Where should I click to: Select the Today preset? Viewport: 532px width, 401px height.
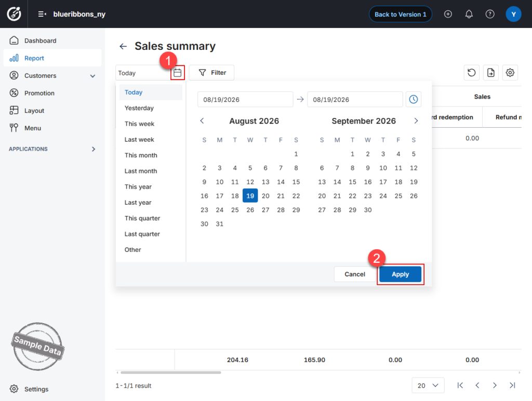pyautogui.click(x=151, y=92)
